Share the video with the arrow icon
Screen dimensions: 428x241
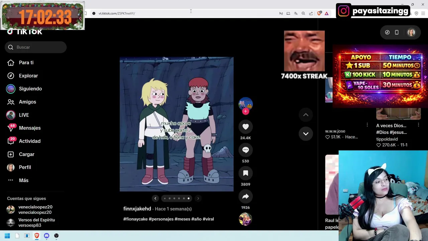(x=245, y=196)
